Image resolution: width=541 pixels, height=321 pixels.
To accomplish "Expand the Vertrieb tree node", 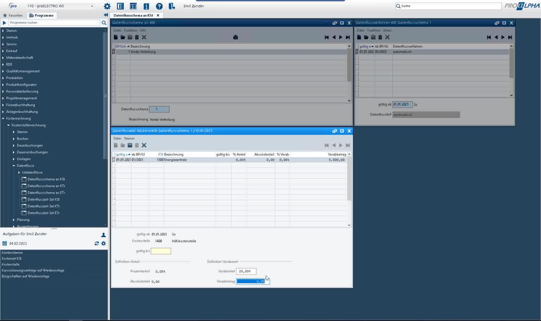I will 3,37.
